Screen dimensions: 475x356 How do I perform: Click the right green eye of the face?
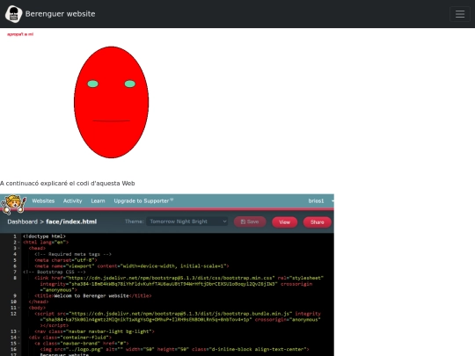coord(130,84)
